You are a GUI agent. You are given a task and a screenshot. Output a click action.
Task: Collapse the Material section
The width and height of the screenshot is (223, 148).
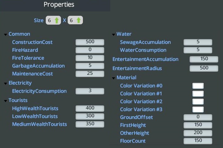(x=113, y=78)
